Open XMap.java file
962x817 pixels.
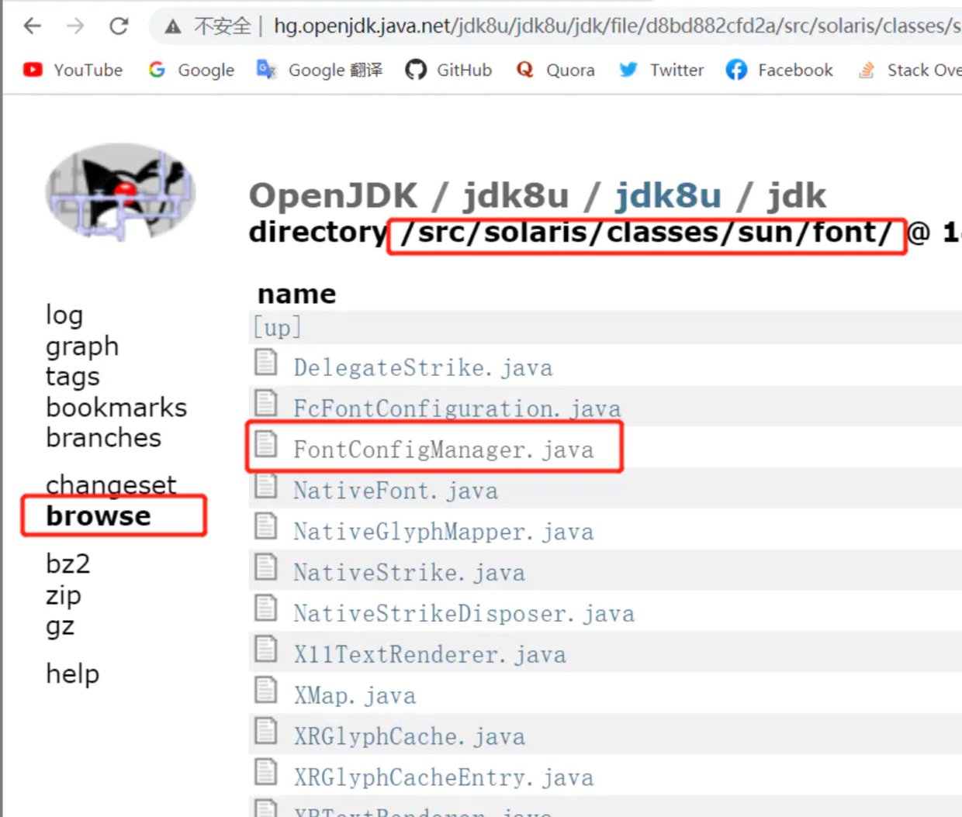(x=355, y=696)
